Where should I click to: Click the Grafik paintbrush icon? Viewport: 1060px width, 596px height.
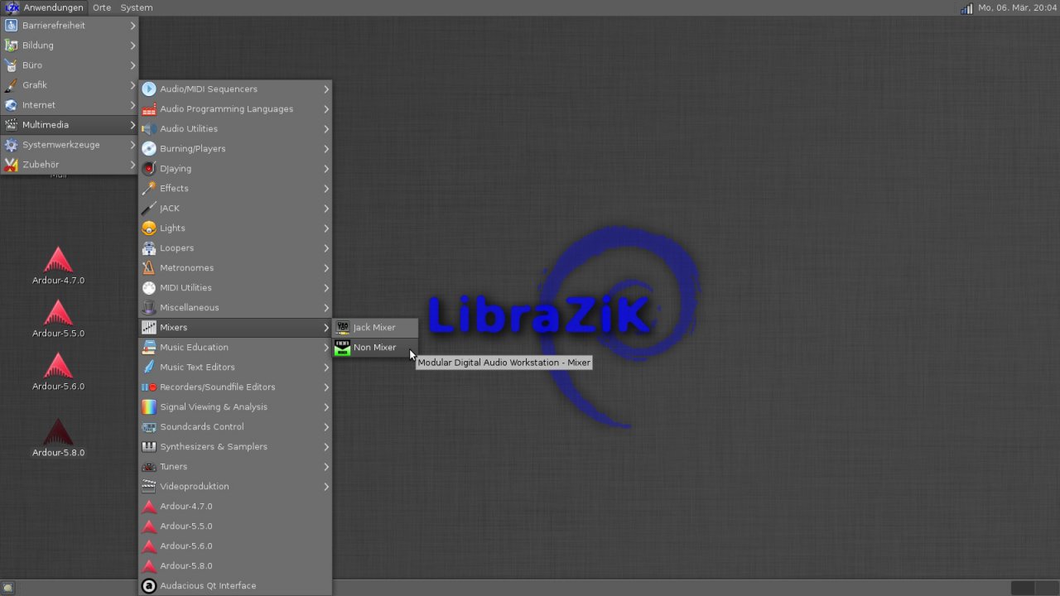11,85
